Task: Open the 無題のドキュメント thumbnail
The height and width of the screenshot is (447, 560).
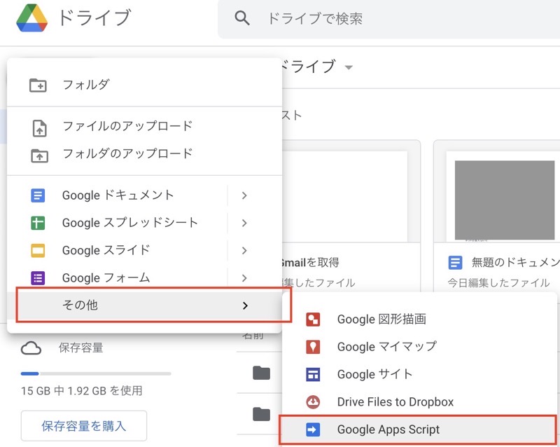Action: [504, 197]
